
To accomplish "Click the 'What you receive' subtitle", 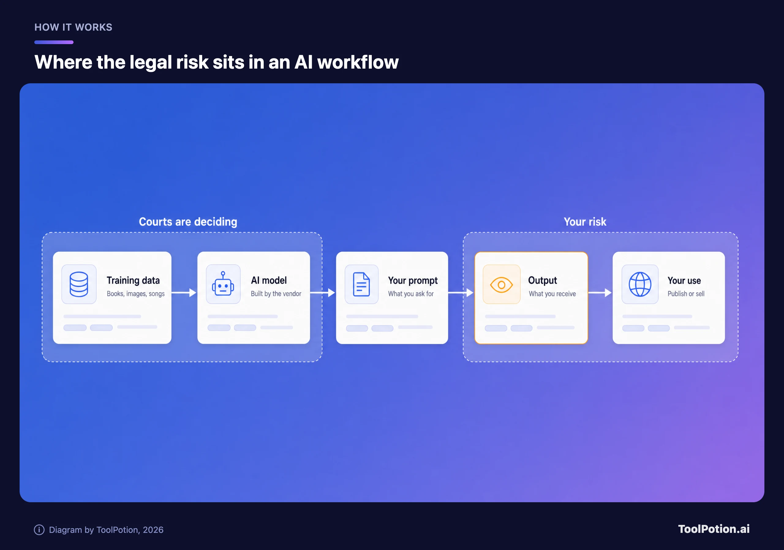I will [x=552, y=294].
